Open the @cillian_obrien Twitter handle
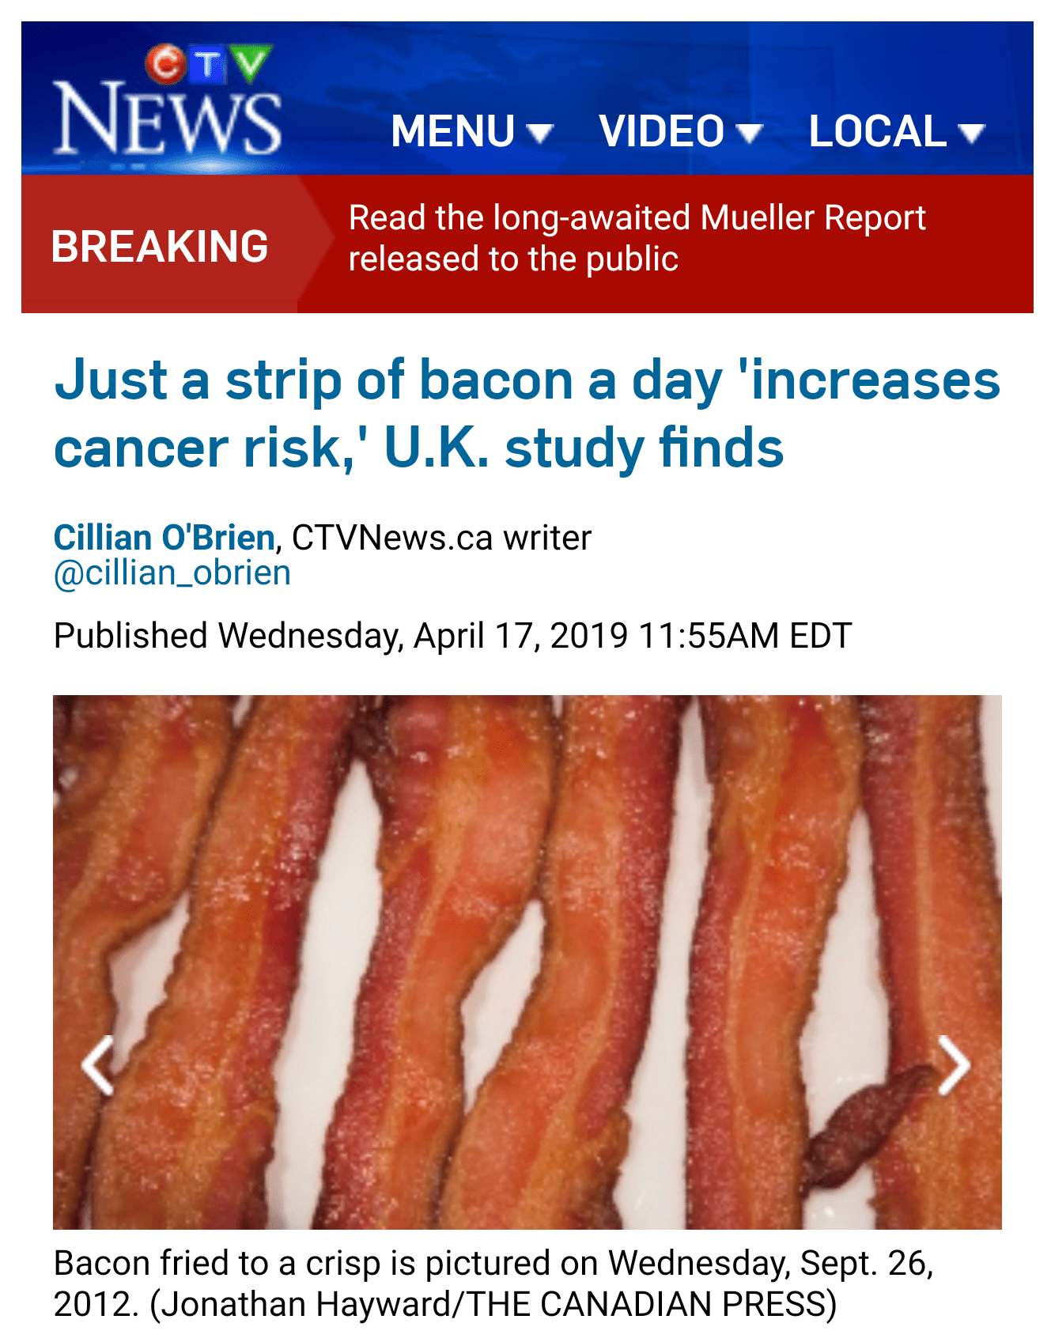 point(172,573)
